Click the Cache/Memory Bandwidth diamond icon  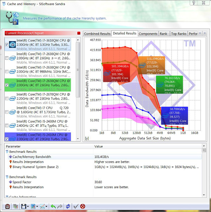(11, 157)
